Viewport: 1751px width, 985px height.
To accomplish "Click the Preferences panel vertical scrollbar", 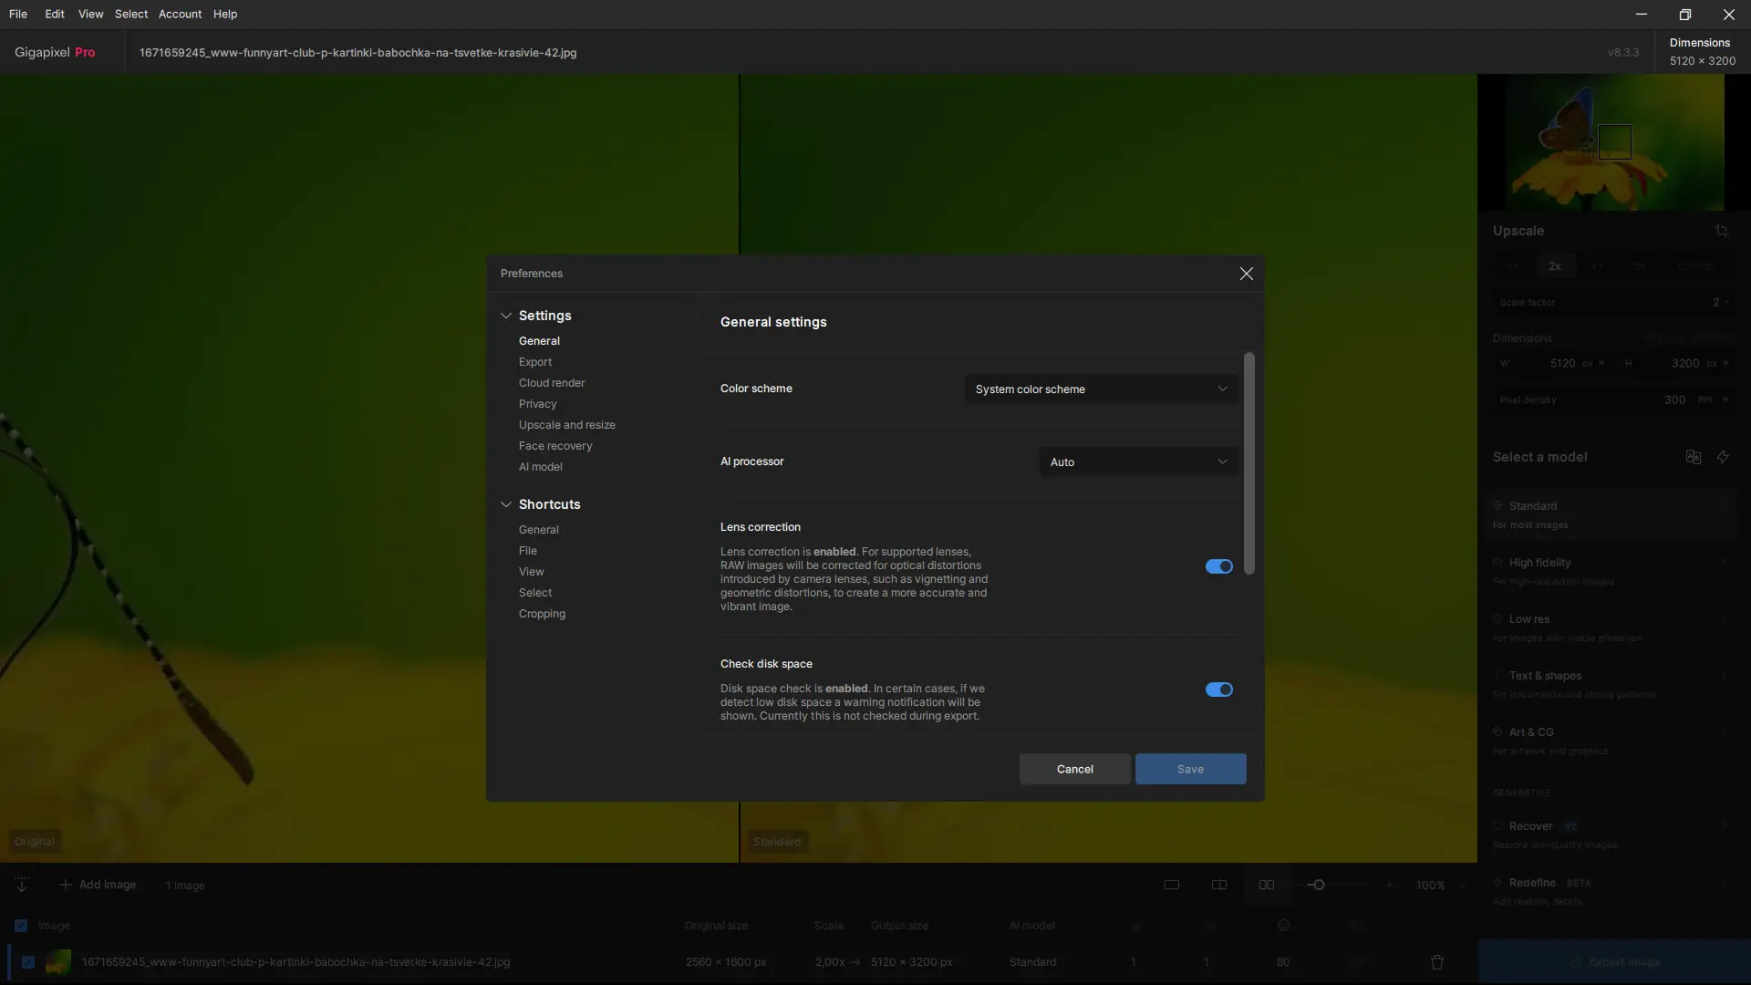I will (1248, 463).
